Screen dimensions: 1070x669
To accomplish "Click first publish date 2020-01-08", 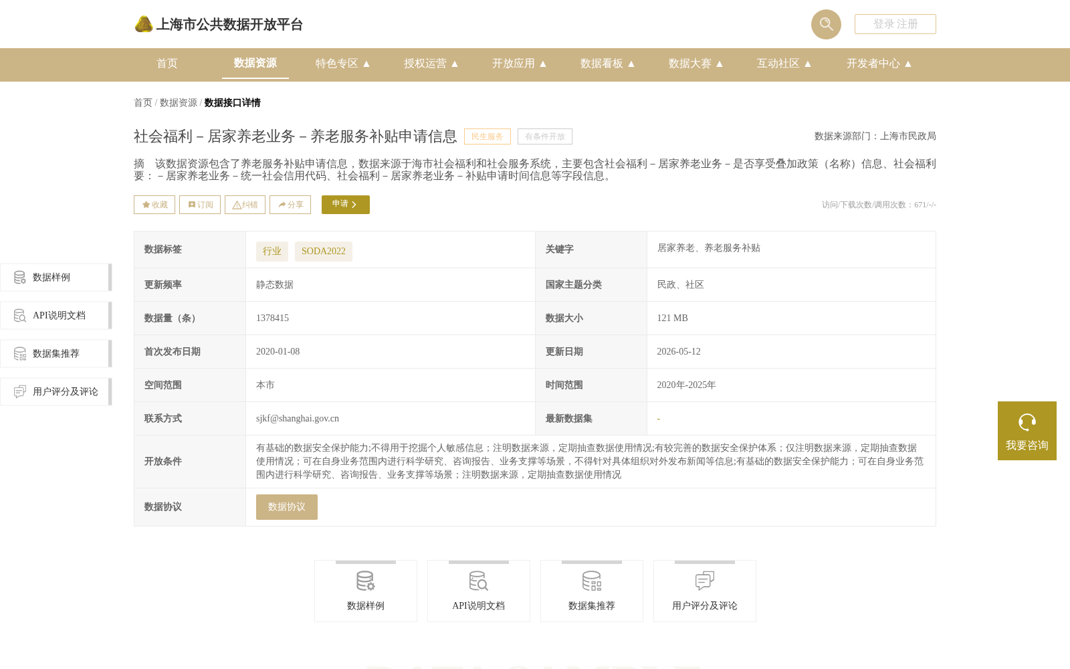I will [x=278, y=351].
